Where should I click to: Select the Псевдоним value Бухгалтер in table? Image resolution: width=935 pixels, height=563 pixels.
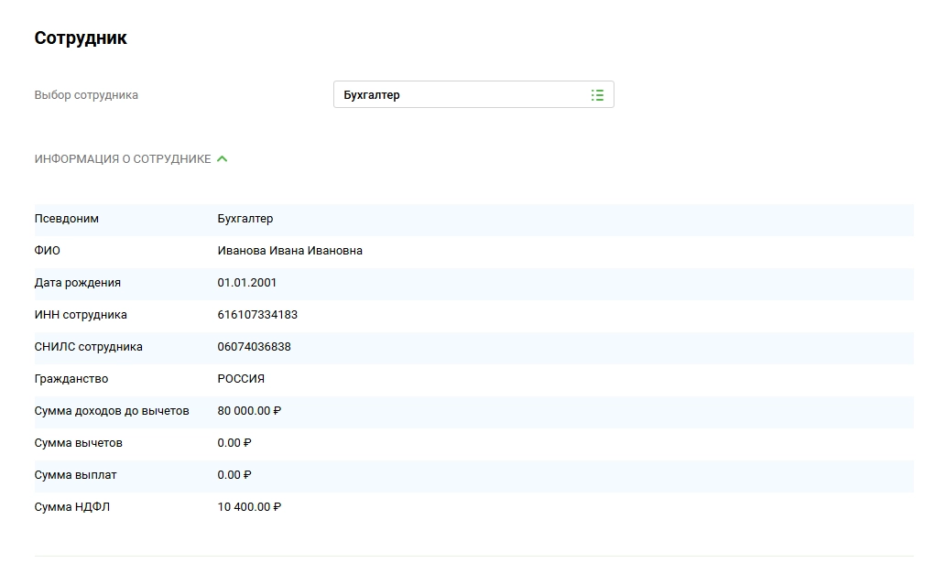(x=245, y=219)
